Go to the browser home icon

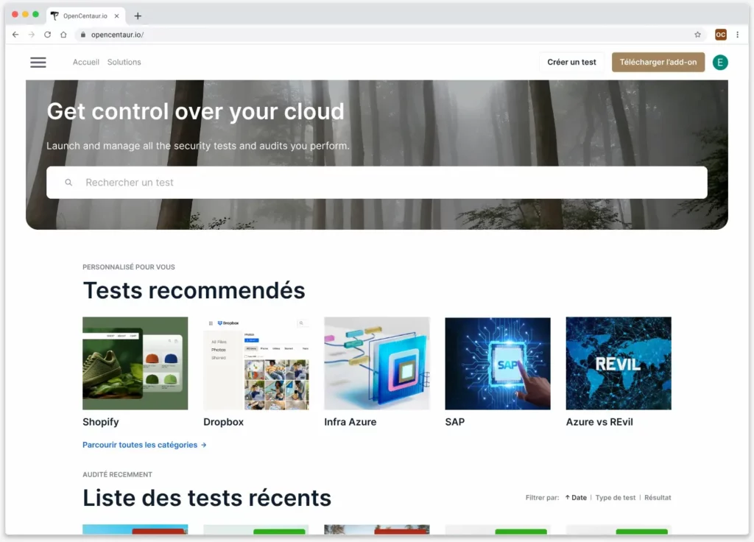63,35
